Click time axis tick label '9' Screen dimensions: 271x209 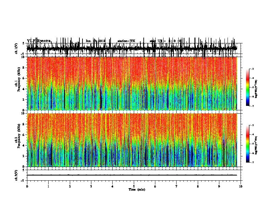click(x=219, y=186)
